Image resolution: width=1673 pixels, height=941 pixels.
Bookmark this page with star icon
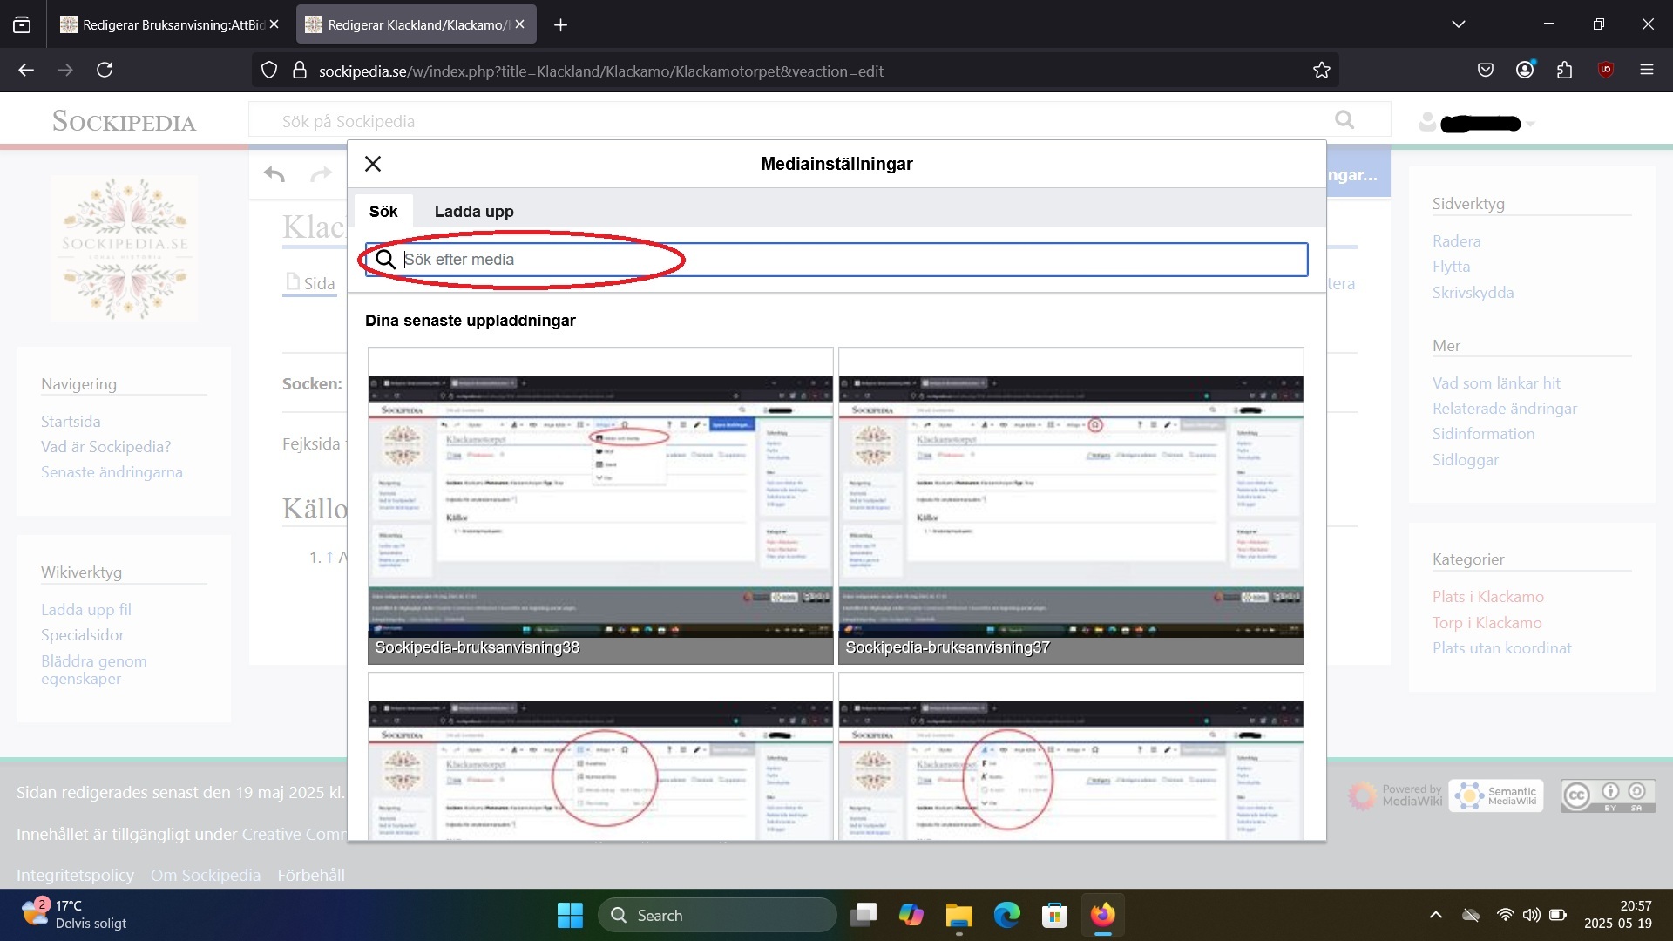(1321, 71)
